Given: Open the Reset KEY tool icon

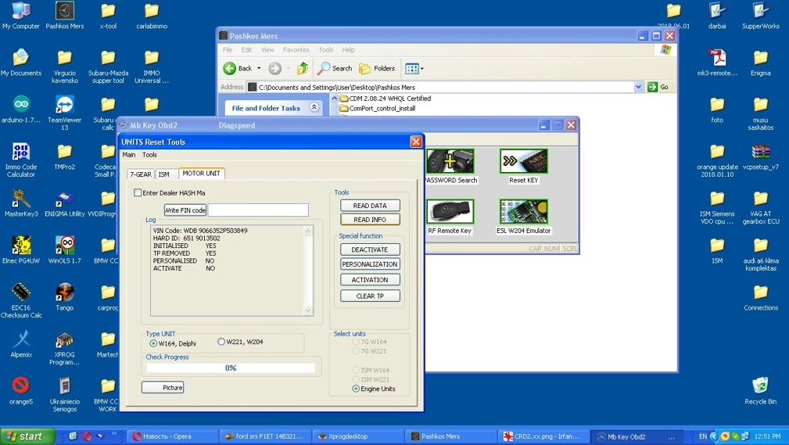Looking at the screenshot, I should tap(523, 162).
